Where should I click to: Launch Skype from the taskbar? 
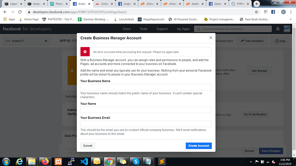click(136, 161)
